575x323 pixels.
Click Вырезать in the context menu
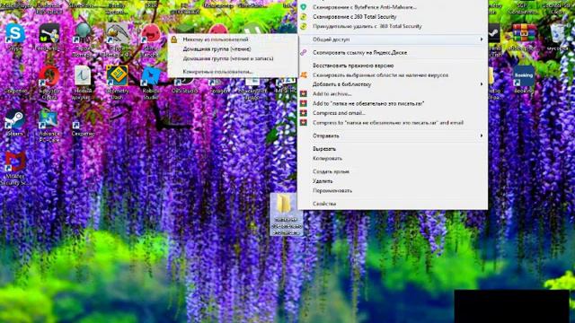[393, 149]
